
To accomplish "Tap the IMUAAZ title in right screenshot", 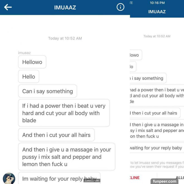I will tap(157, 12).
